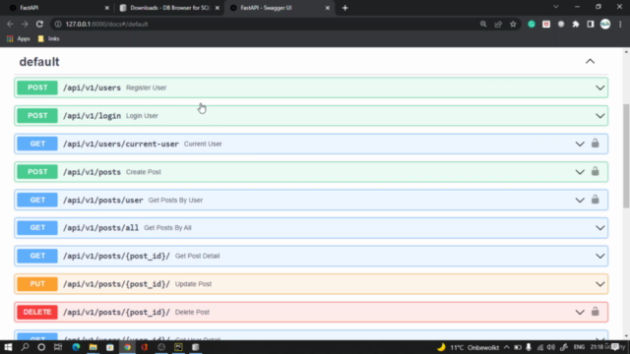This screenshot has height=354, width=630.
Task: Open a new browser tab with plus button
Action: [345, 8]
